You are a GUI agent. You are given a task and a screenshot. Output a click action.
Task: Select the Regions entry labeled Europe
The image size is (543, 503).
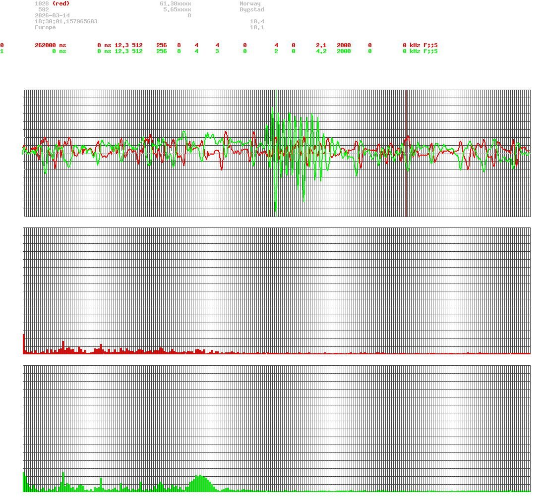pyautogui.click(x=45, y=27)
